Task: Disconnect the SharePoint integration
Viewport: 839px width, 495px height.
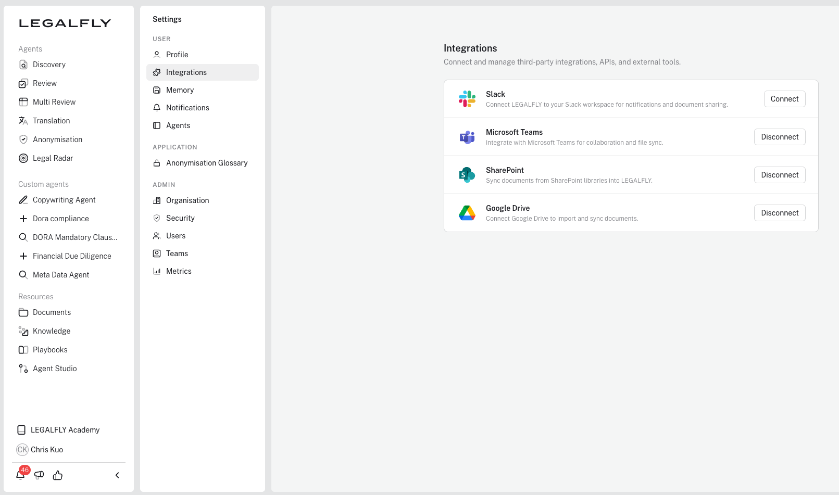Action: pos(779,175)
